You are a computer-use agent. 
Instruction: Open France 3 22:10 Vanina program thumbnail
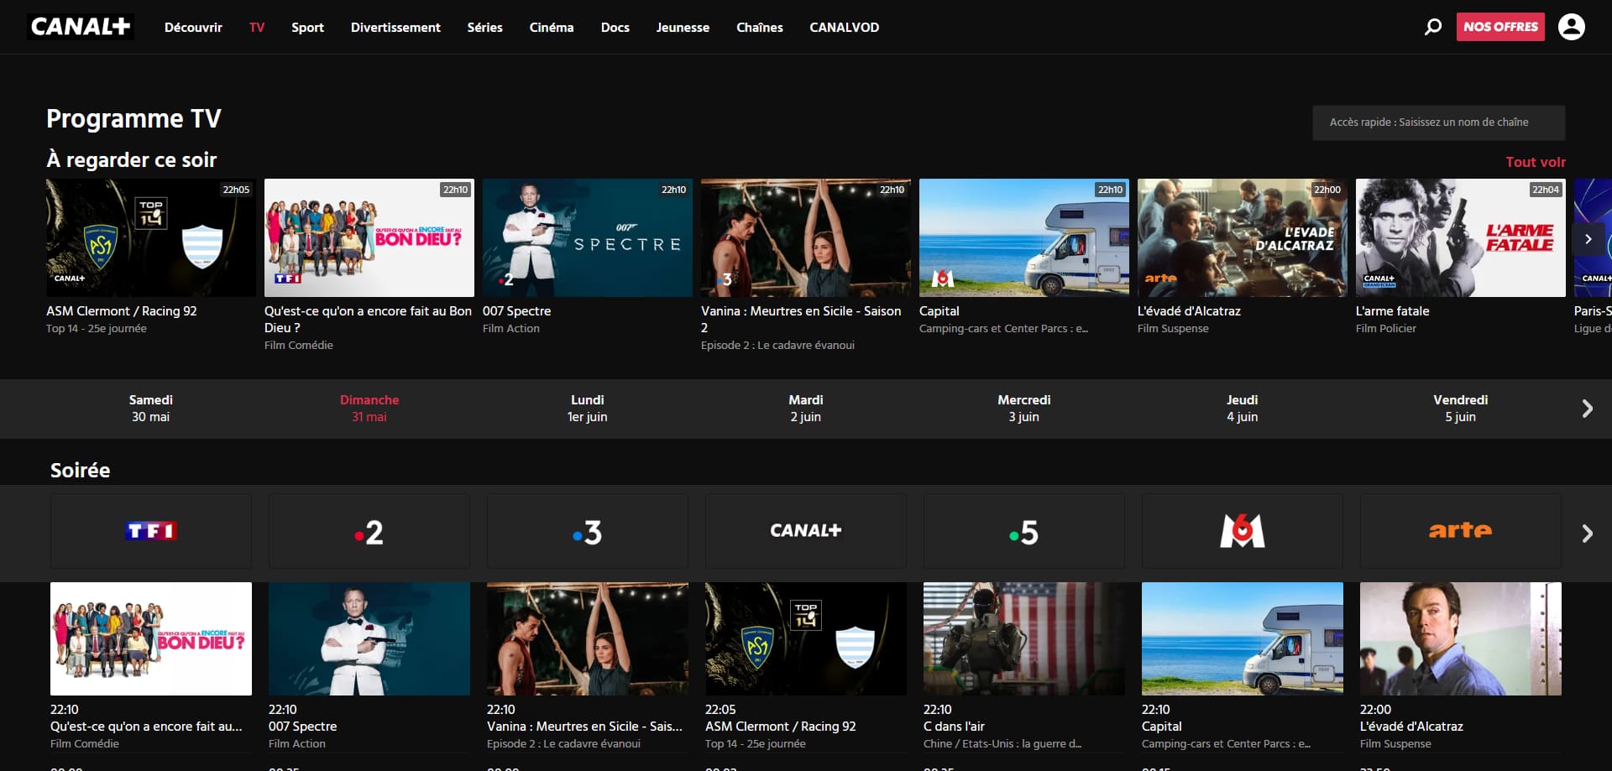coord(588,638)
